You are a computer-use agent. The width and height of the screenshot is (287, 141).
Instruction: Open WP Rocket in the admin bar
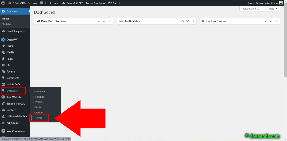(x=114, y=3)
